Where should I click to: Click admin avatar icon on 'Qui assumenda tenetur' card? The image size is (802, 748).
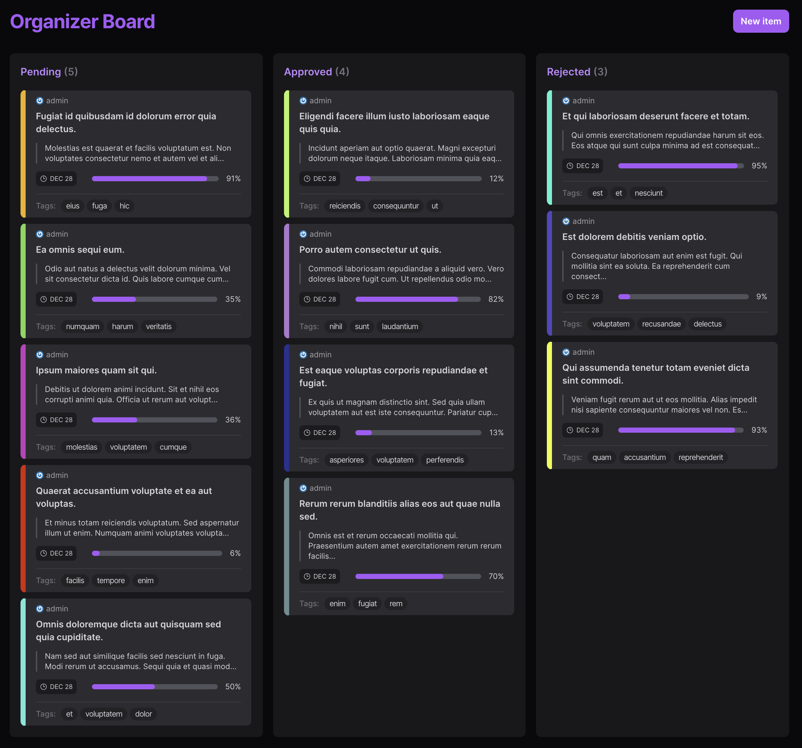pyautogui.click(x=566, y=352)
